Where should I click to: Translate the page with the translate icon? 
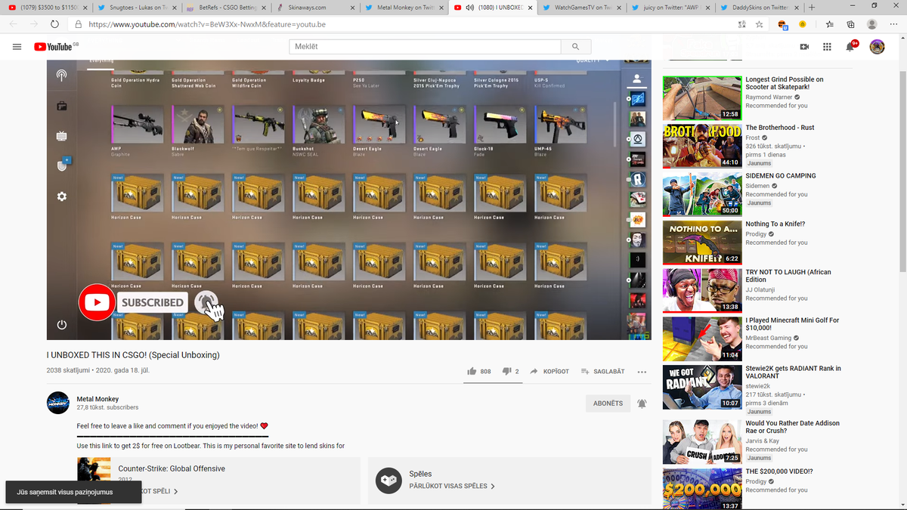[x=741, y=24]
